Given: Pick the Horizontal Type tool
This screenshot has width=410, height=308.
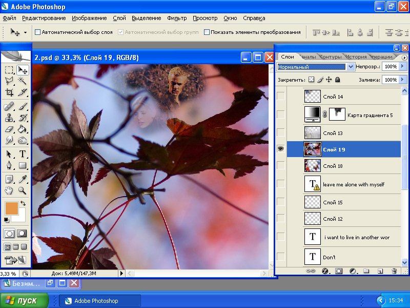Looking at the screenshot, I should [x=23, y=154].
